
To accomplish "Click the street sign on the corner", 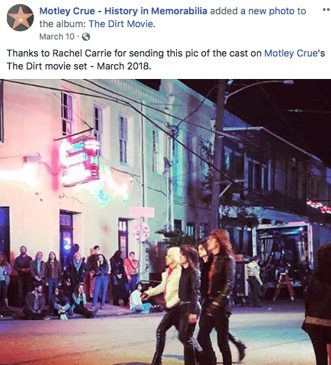I will pyautogui.click(x=141, y=212).
